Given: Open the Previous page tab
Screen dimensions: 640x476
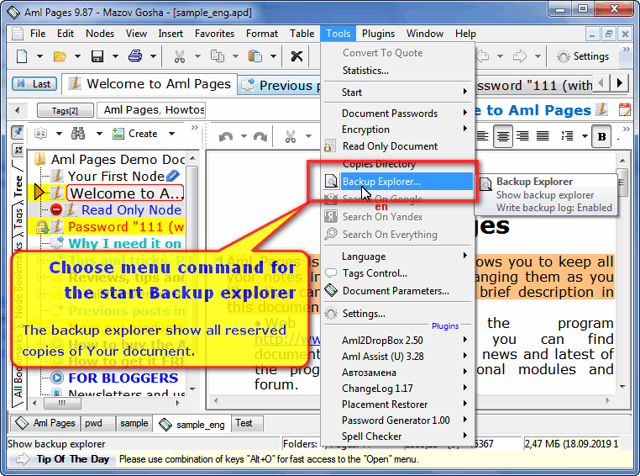Looking at the screenshot, I should click(280, 85).
